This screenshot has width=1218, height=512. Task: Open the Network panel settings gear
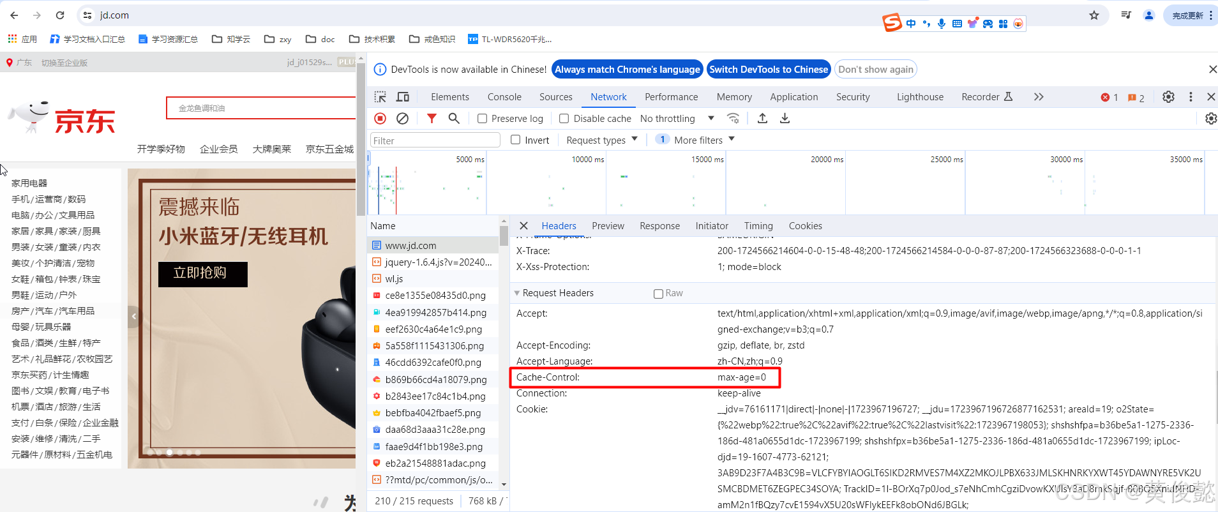coord(1211,118)
